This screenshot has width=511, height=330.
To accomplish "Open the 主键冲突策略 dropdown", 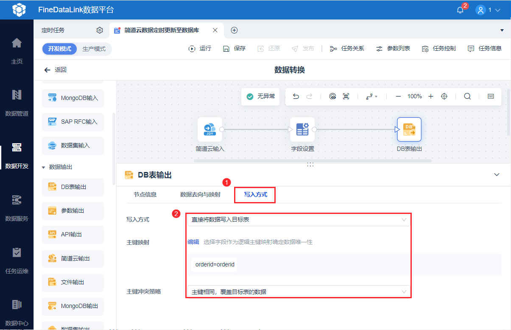I will pos(299,291).
